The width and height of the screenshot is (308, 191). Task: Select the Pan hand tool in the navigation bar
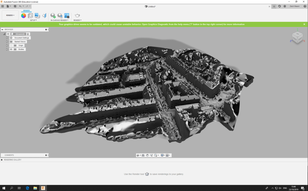(143, 155)
